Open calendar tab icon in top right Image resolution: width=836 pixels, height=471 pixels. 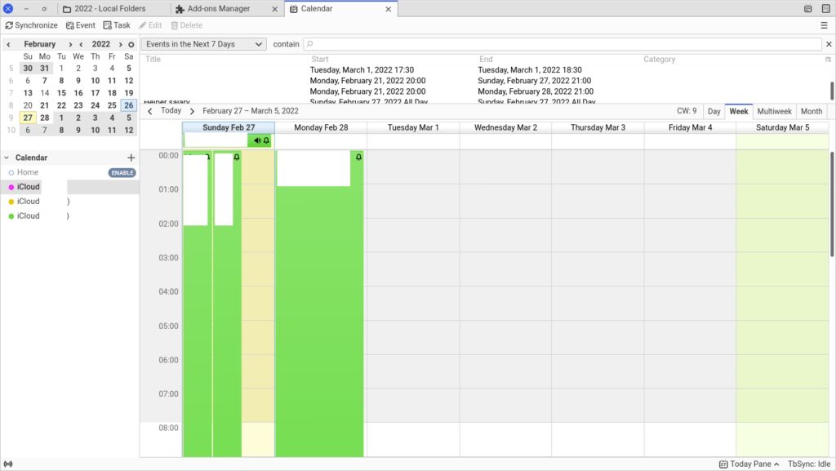(x=808, y=8)
